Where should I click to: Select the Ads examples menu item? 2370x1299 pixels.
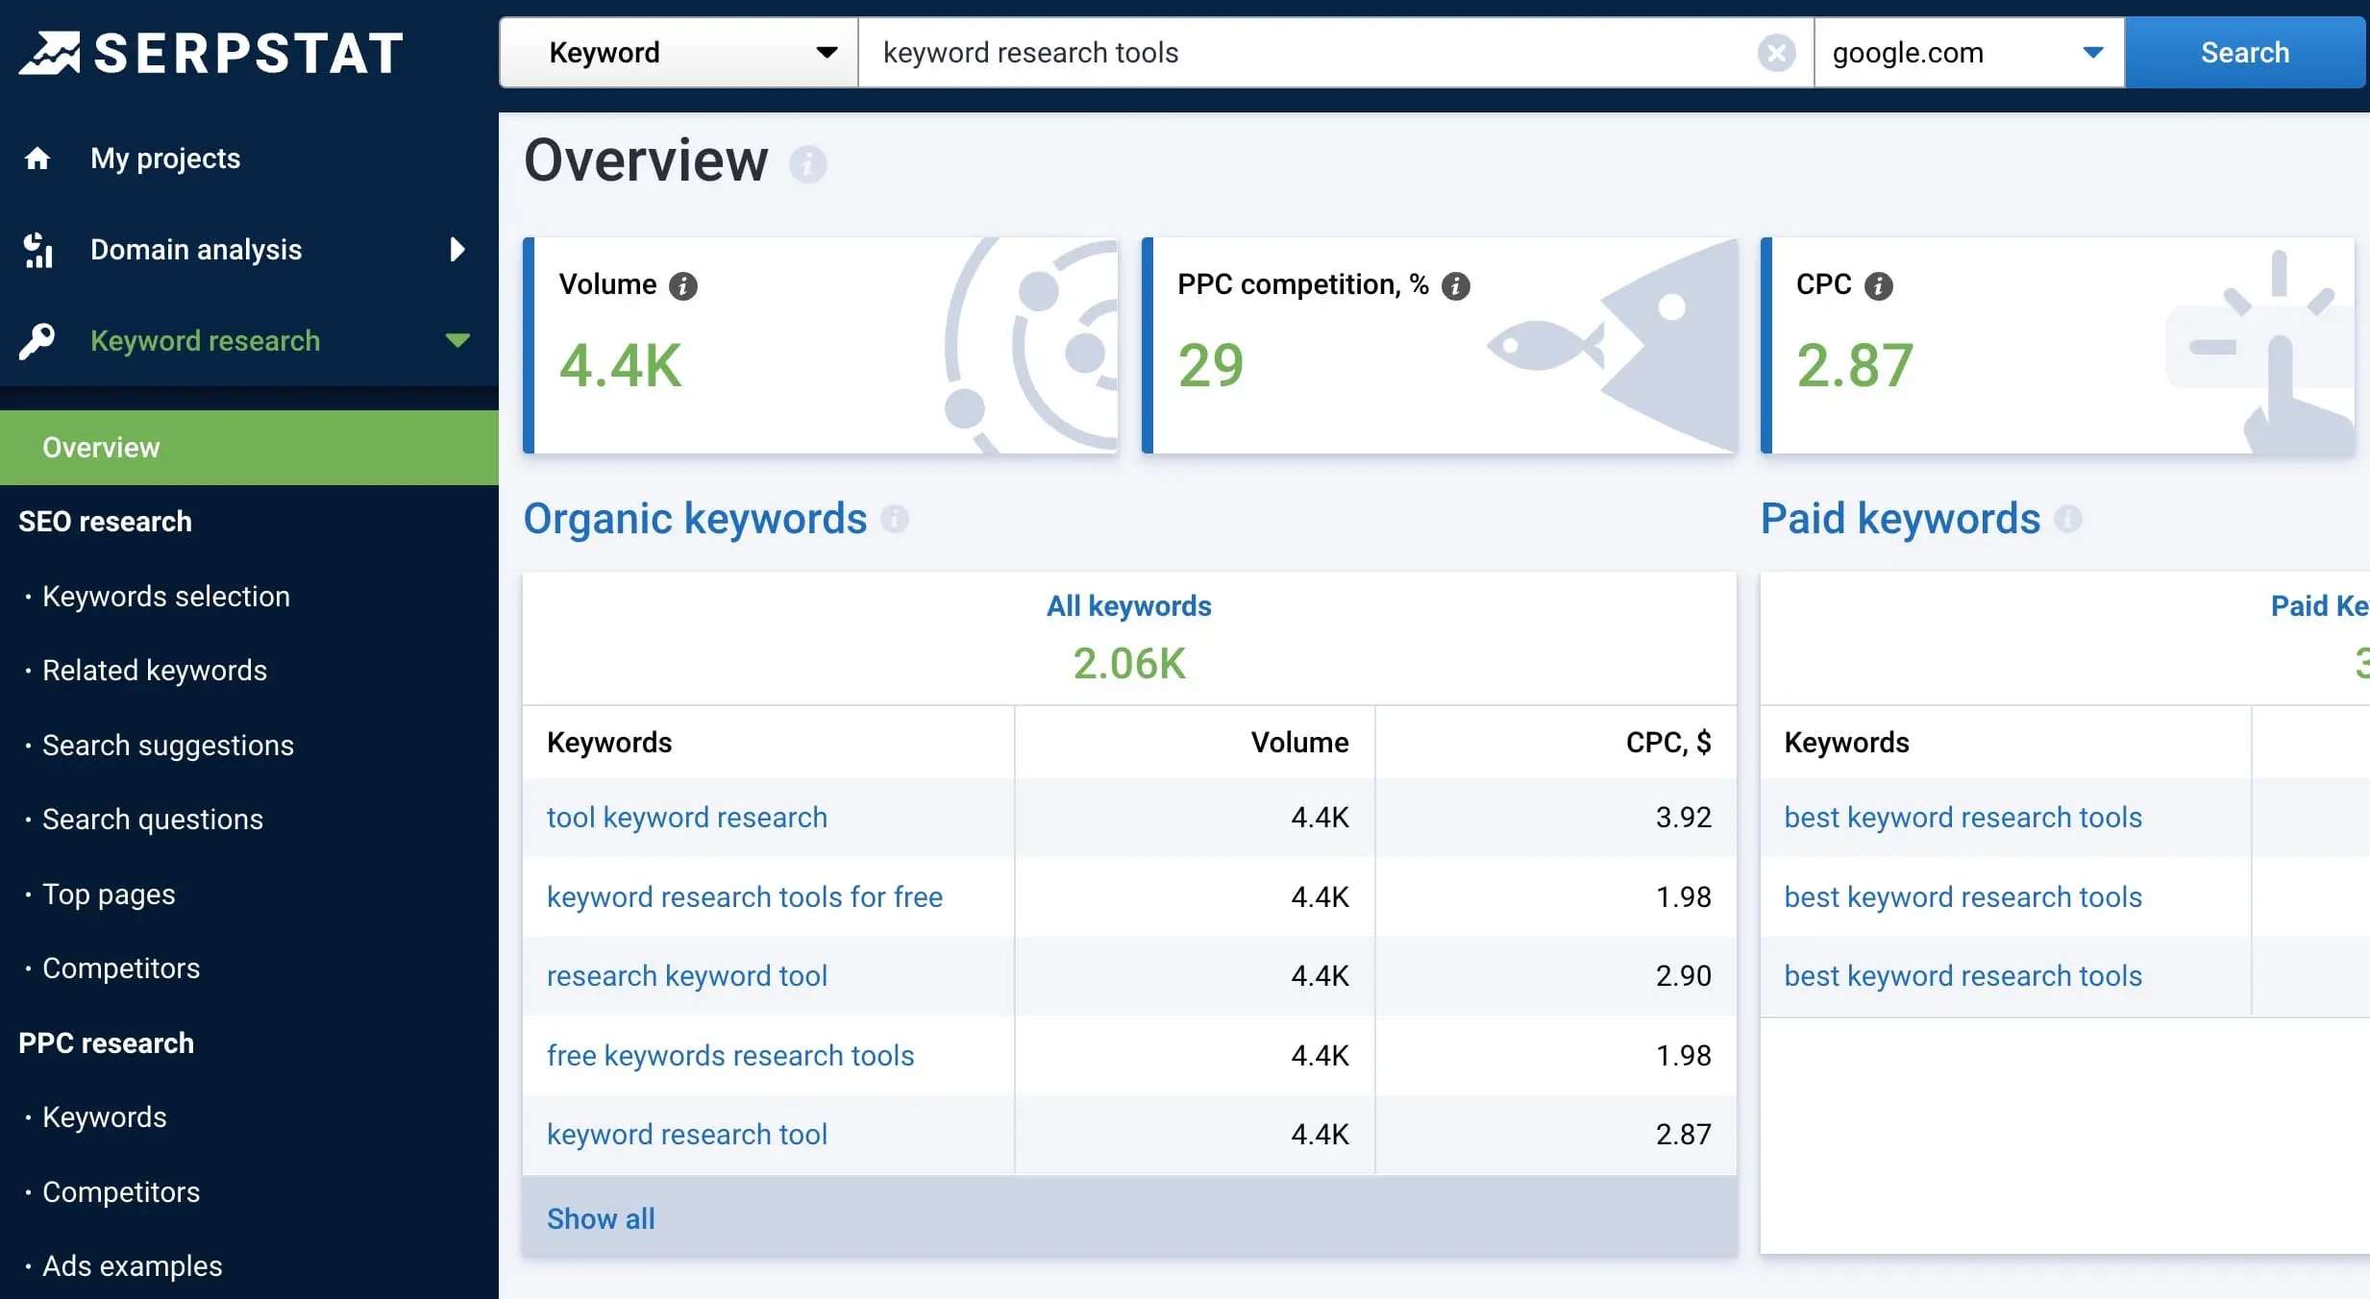(133, 1265)
